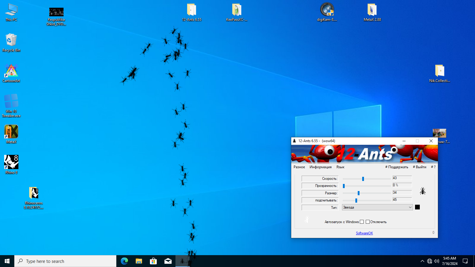Click the Скорость value field showing 43
475x267 pixels.
(x=402, y=178)
